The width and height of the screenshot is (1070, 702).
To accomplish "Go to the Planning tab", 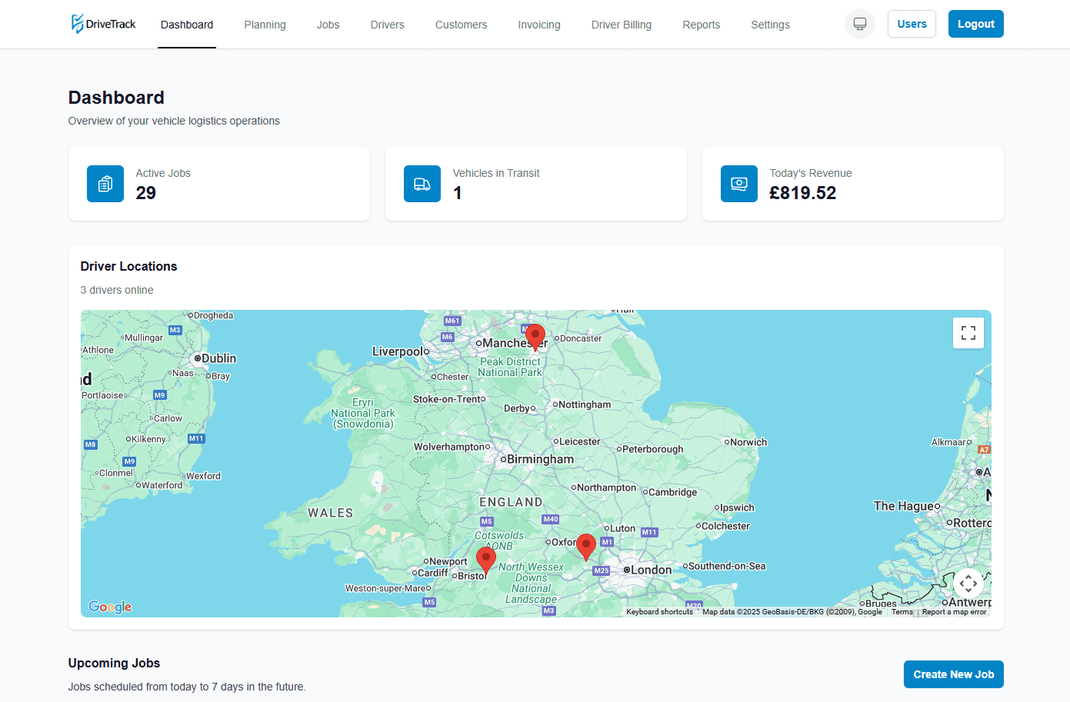I will pyautogui.click(x=265, y=25).
